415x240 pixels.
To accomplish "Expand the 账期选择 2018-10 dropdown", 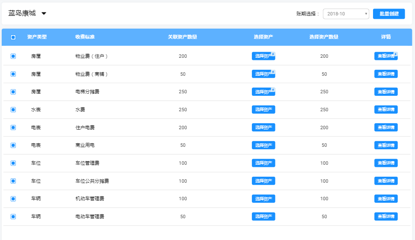I will 346,14.
